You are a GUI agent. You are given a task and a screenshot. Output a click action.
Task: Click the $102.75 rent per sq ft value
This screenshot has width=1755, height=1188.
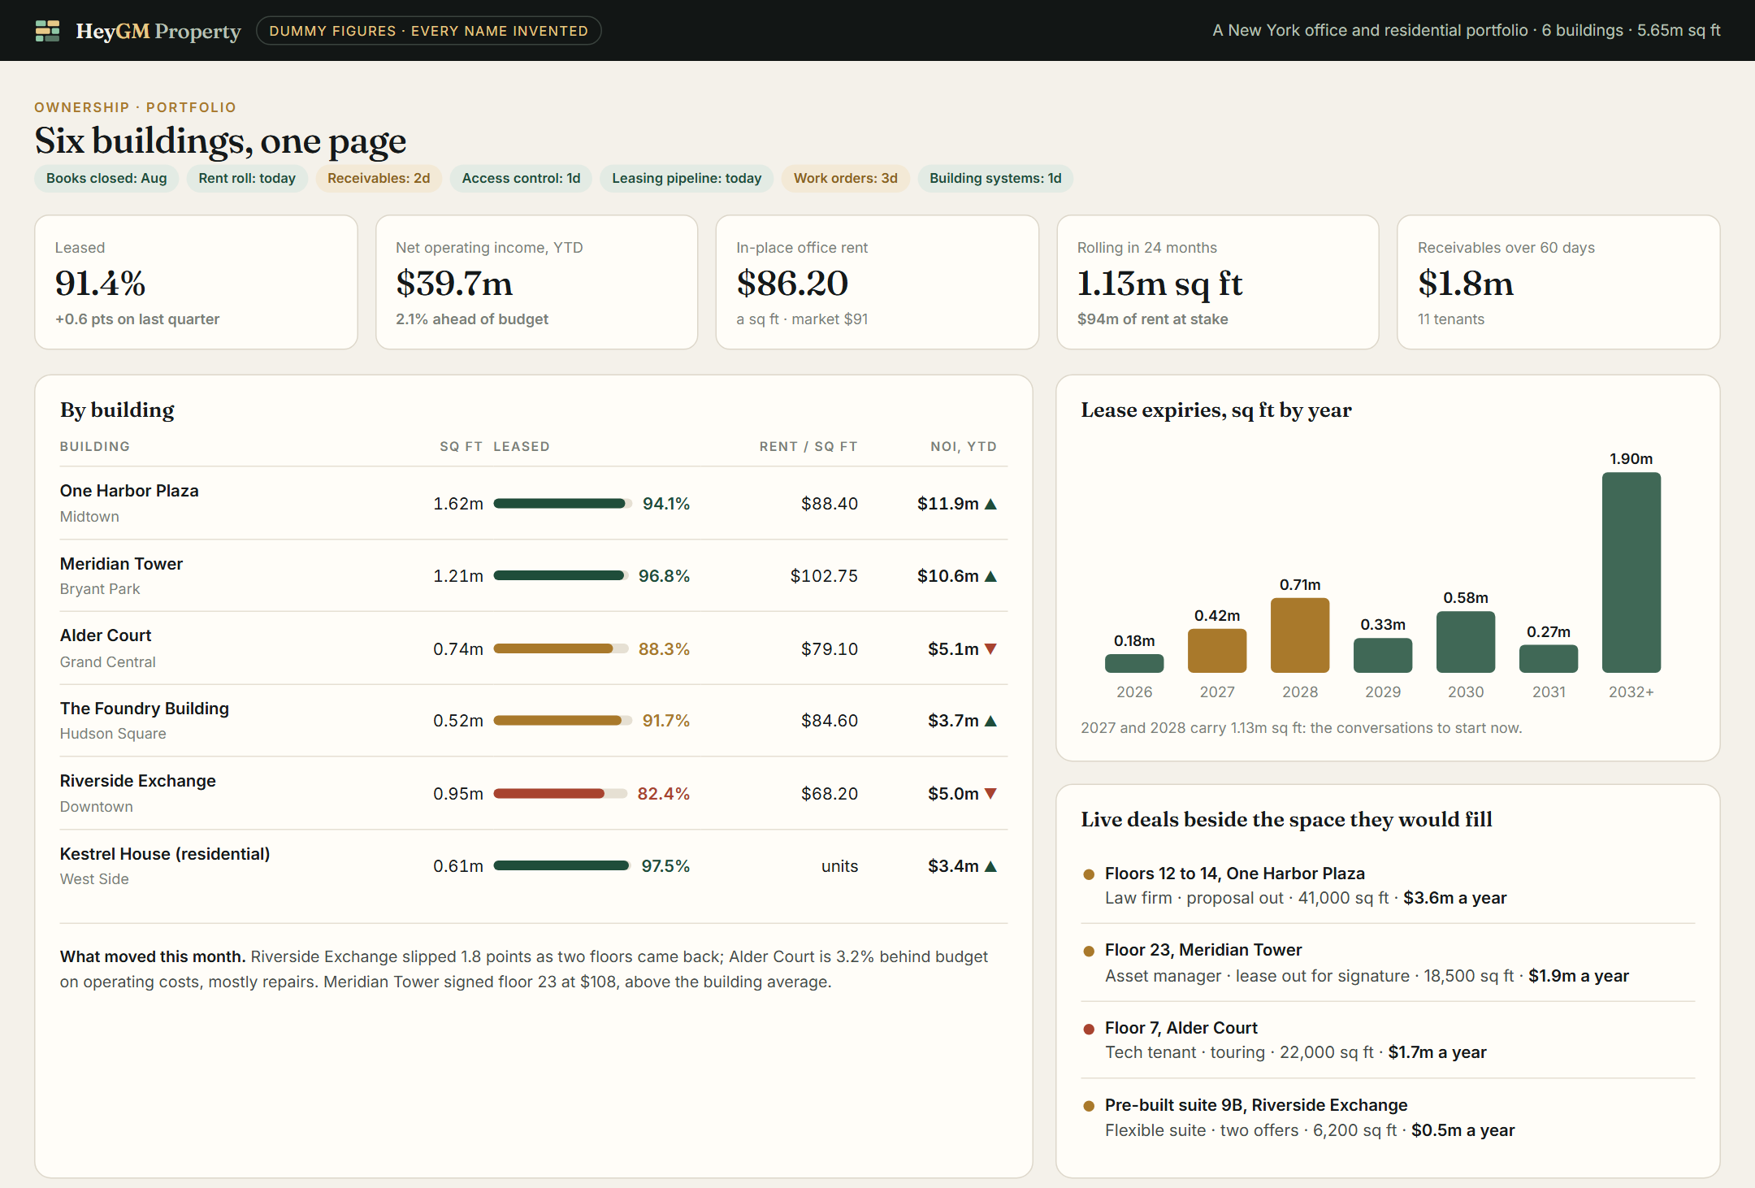824,576
